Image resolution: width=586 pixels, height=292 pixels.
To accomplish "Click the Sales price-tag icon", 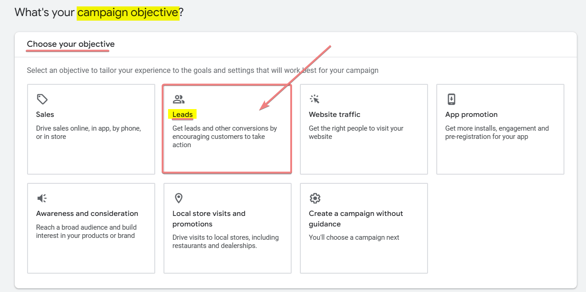I will coord(41,99).
